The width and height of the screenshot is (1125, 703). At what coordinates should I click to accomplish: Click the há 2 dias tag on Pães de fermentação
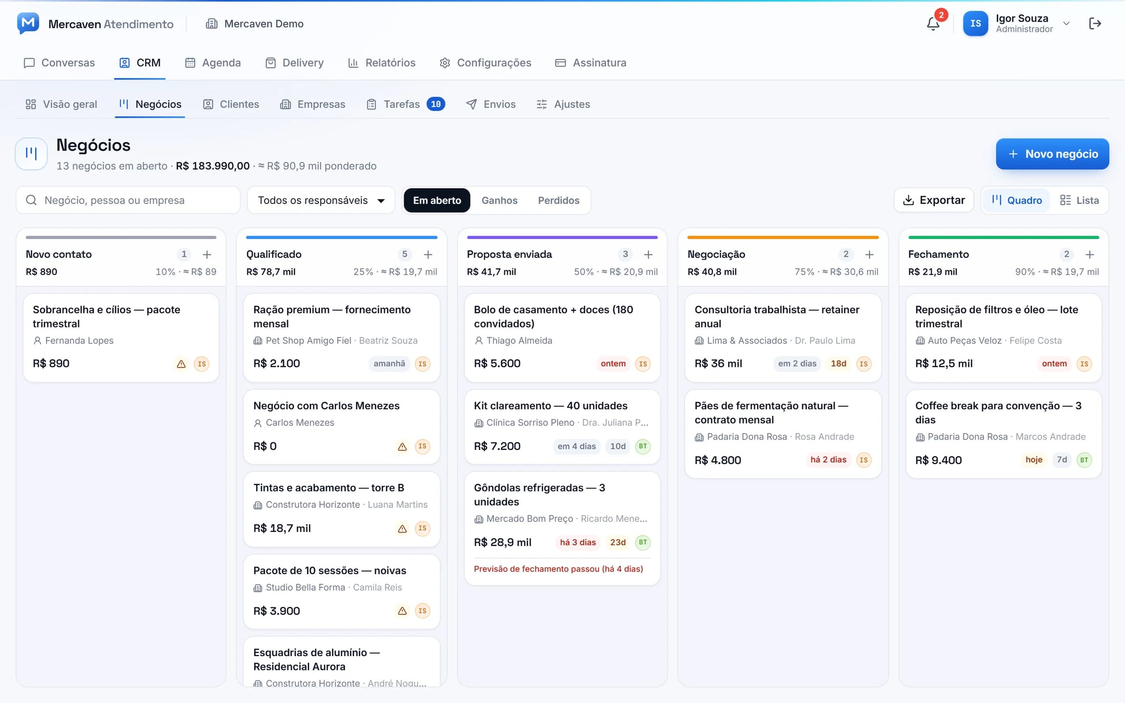(x=828, y=460)
